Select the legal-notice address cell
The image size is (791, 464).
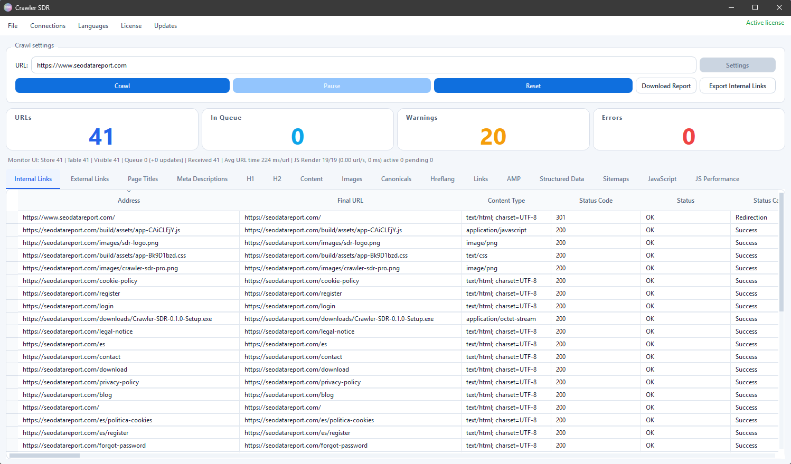click(129, 332)
